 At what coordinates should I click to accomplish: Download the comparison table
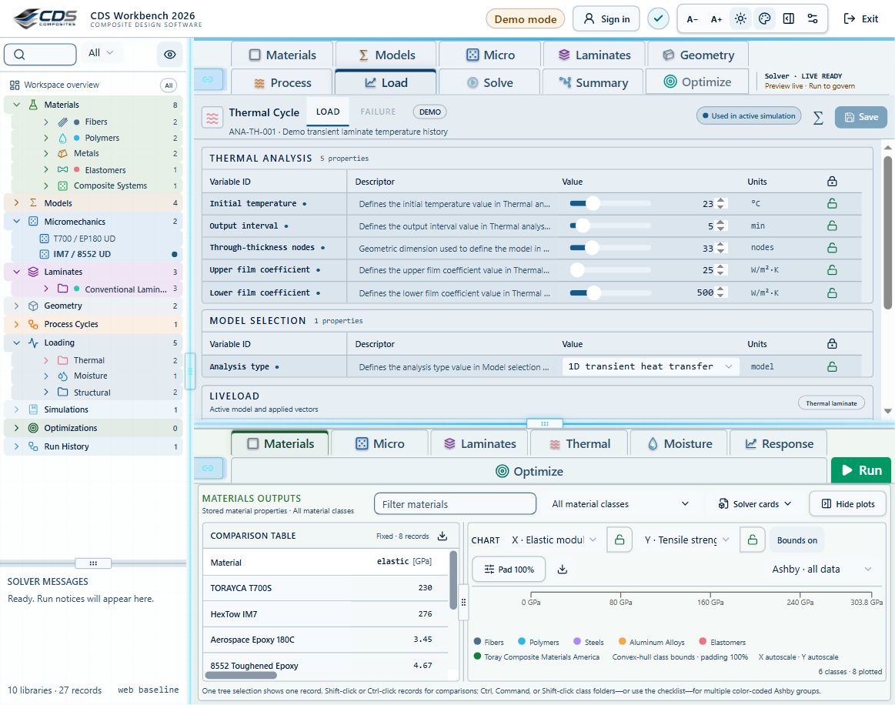[442, 536]
